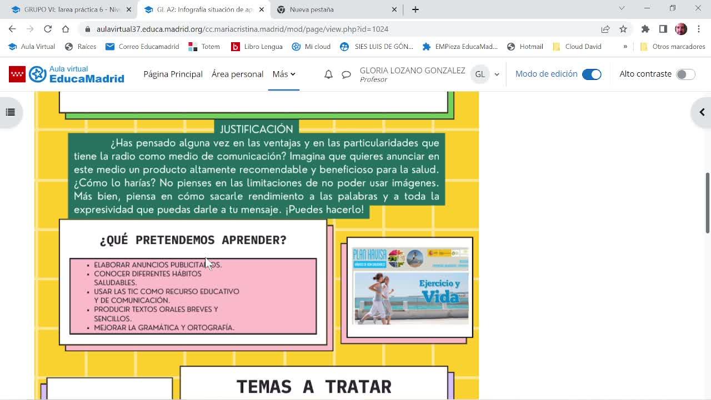
Task: Expand the user menu arrow
Action: click(497, 74)
